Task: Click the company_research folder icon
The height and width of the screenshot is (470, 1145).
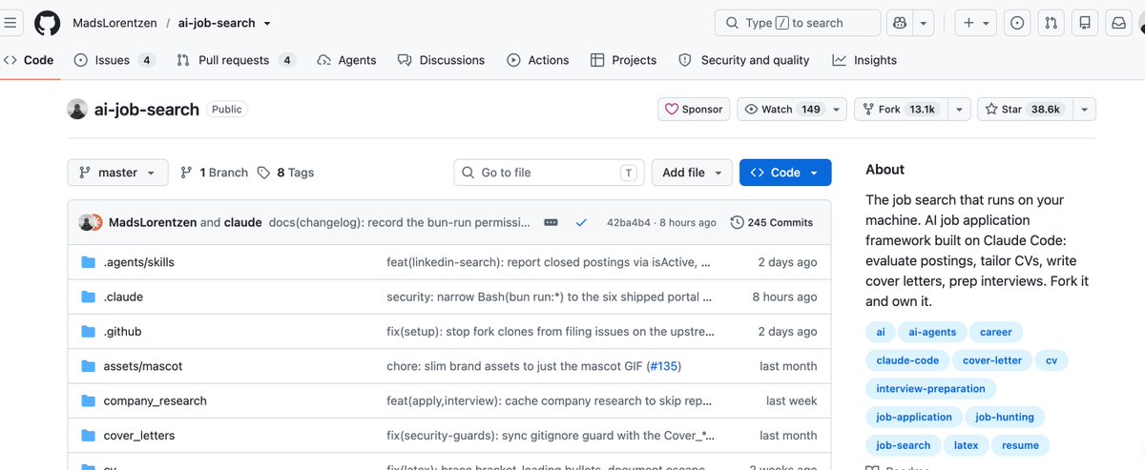Action: (89, 400)
